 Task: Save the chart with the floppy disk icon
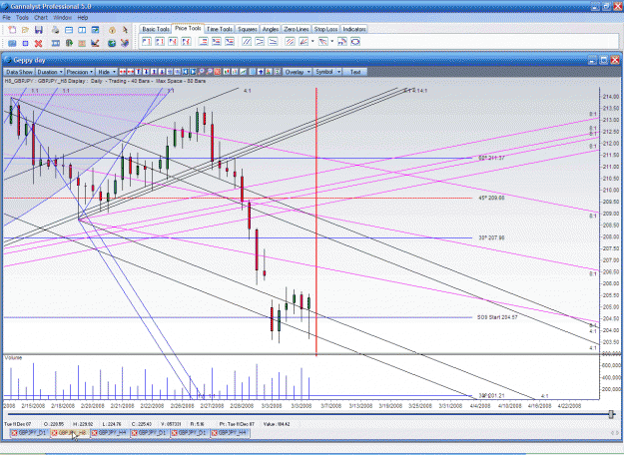pyautogui.click(x=39, y=30)
